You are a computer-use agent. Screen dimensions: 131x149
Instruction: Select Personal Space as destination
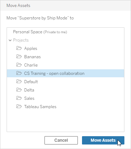click(x=40, y=32)
